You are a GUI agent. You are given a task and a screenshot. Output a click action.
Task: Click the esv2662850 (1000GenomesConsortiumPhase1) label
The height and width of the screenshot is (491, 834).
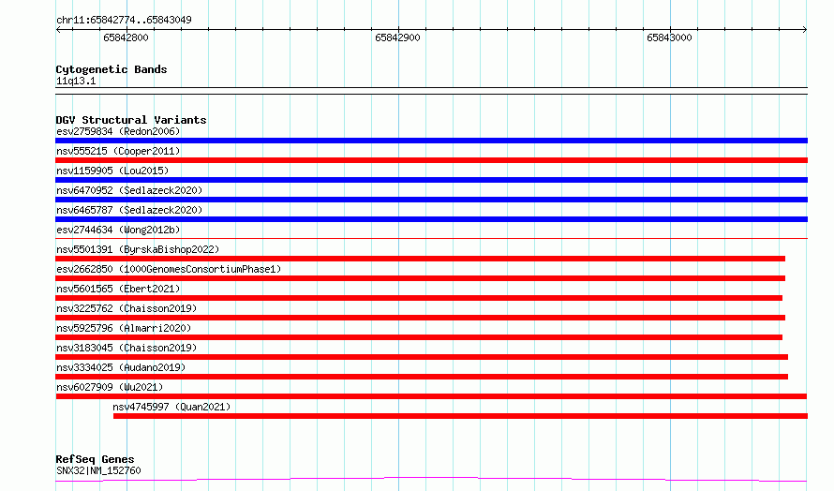(x=169, y=269)
